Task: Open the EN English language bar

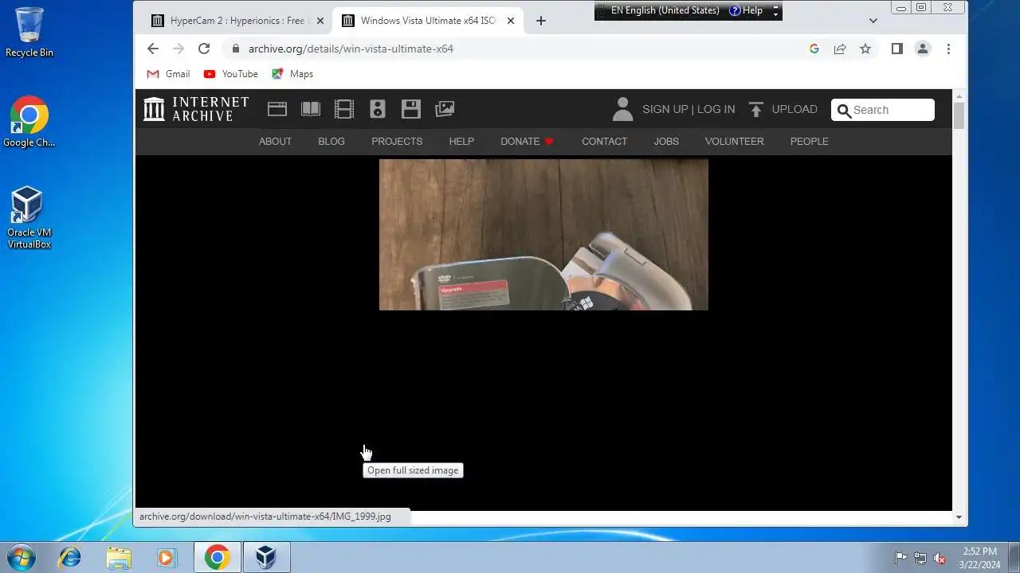Action: tap(665, 10)
